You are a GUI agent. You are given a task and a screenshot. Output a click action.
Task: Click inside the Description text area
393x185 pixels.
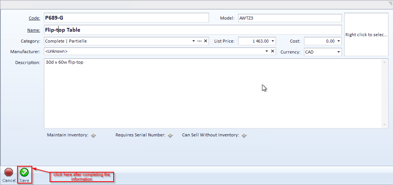point(212,94)
